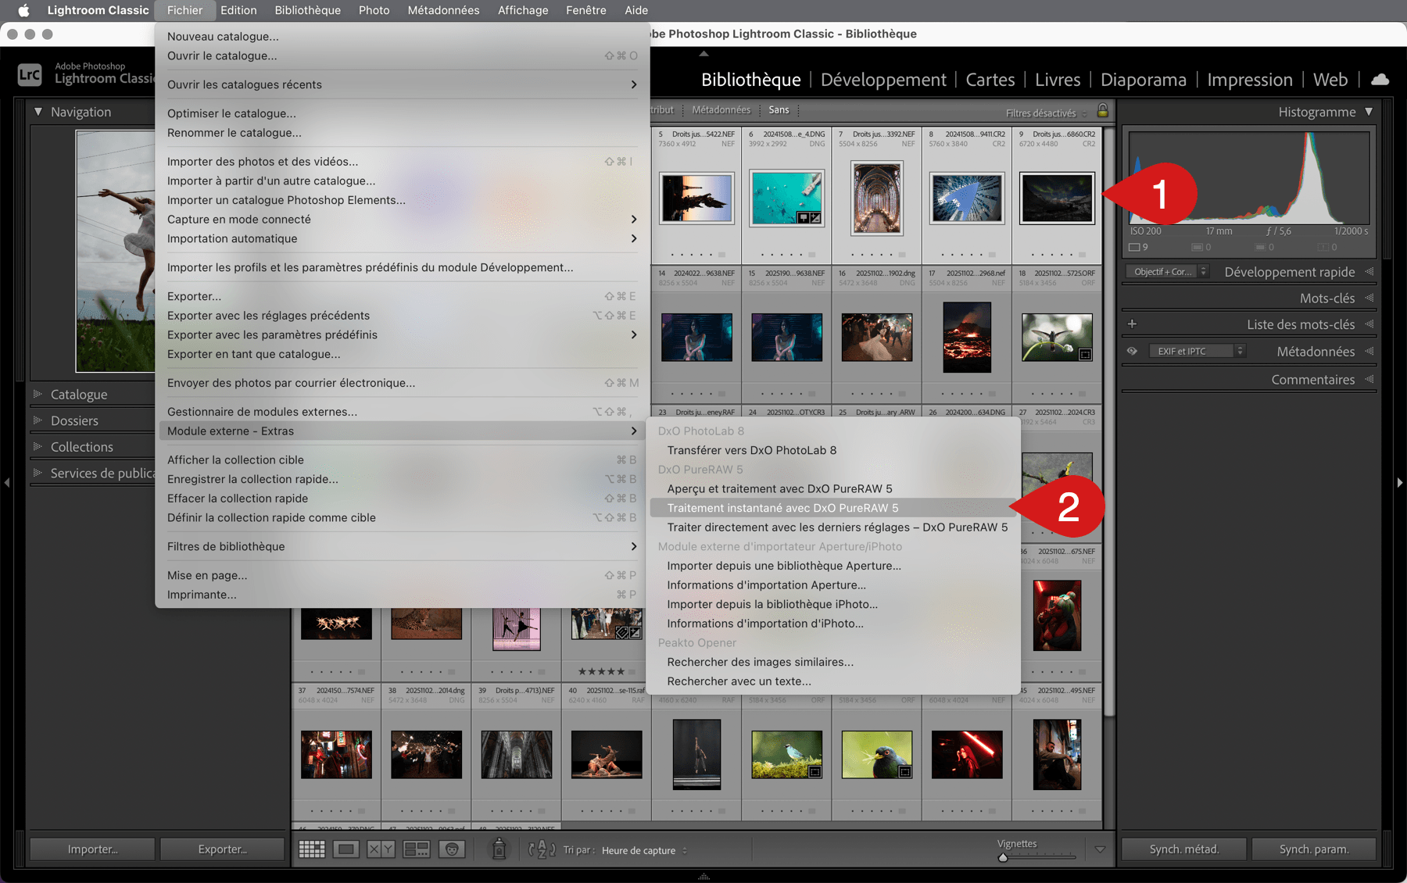Switch to Loupe view mode
This screenshot has height=883, width=1407.
346,849
